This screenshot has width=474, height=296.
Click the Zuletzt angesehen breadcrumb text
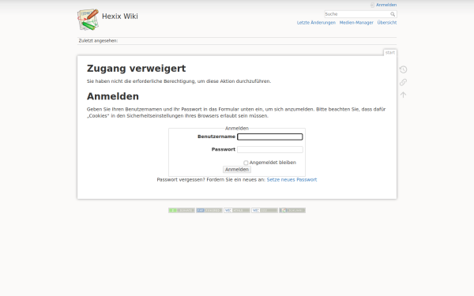coord(98,41)
